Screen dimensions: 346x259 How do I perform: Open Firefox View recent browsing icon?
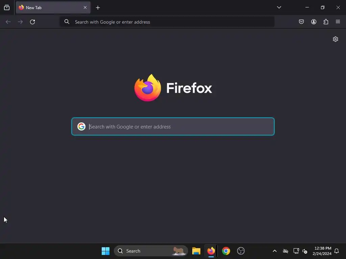click(x=7, y=7)
